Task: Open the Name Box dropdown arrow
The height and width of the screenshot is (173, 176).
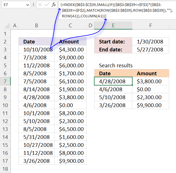Action: (27, 5)
